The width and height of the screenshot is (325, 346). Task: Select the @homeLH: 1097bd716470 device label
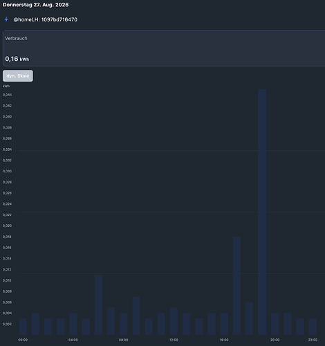pos(45,19)
